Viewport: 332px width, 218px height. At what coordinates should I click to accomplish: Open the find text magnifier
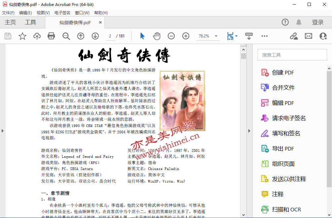point(66,36)
